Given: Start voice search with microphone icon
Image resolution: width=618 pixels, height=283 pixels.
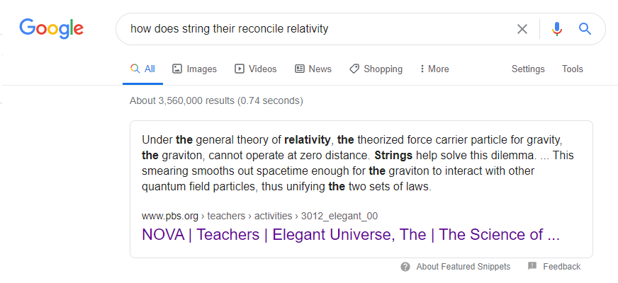Looking at the screenshot, I should point(556,29).
